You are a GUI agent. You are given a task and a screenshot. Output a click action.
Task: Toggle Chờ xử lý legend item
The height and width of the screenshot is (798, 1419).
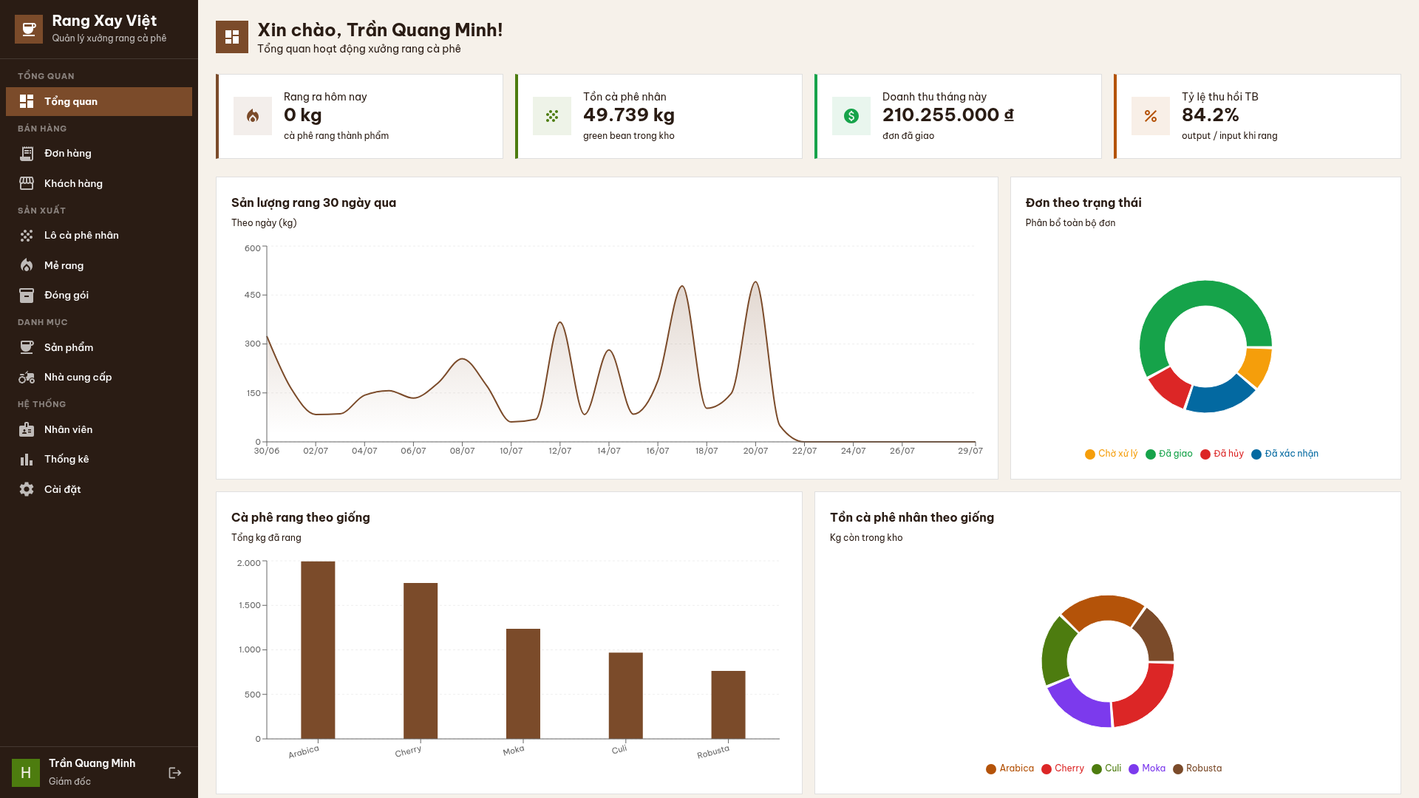click(1112, 454)
